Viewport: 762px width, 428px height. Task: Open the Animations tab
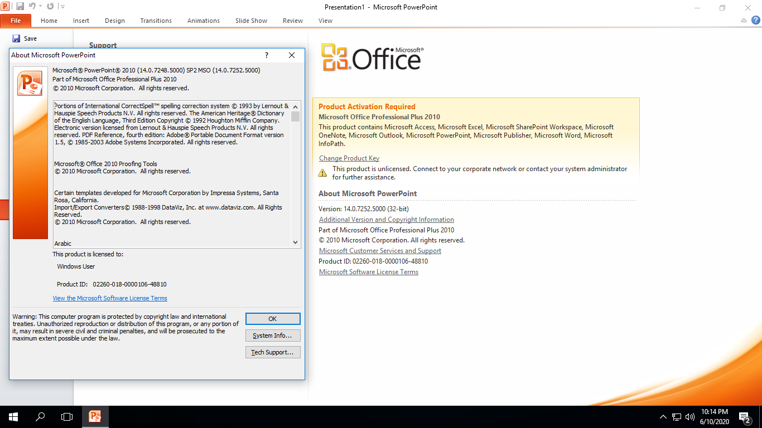click(x=204, y=21)
